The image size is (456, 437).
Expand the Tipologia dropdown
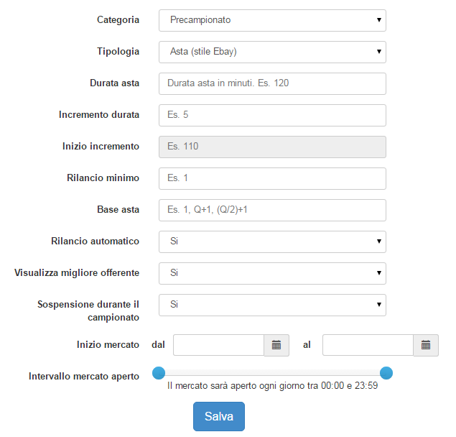click(x=272, y=52)
